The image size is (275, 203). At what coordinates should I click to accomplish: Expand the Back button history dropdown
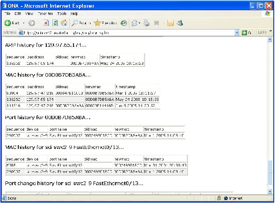coord(23,23)
